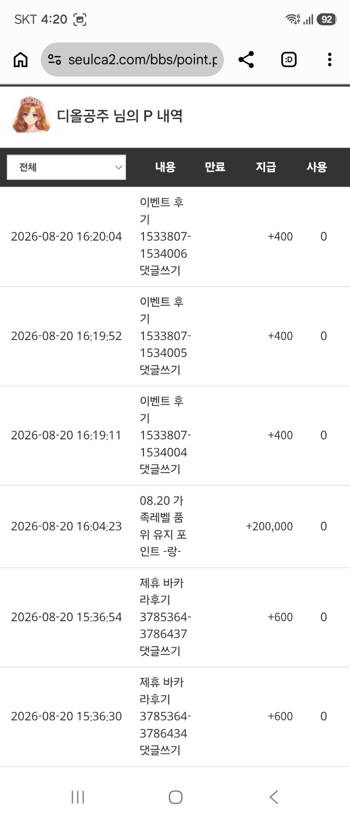Image resolution: width=350 pixels, height=817 pixels.
Task: Open the 제휴 바카라후기 3785364-3786437 entry
Action: [175, 617]
